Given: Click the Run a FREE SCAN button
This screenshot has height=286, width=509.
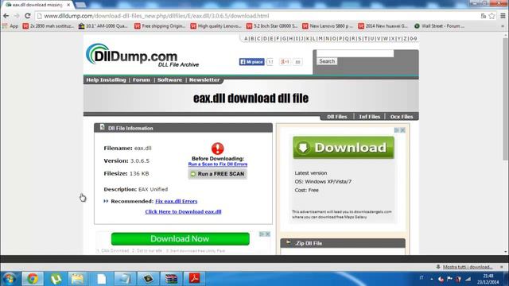Looking at the screenshot, I should [217, 174].
